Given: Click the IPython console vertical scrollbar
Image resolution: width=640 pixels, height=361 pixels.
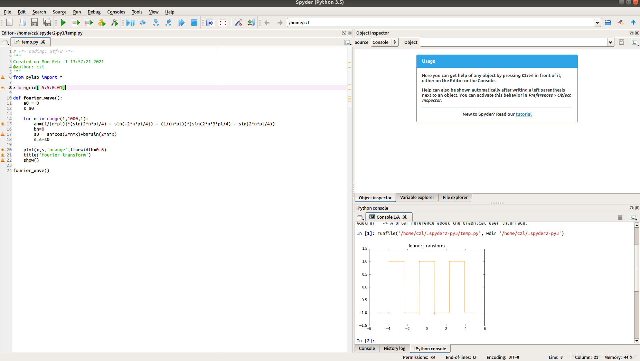Looking at the screenshot, I should 637,283.
